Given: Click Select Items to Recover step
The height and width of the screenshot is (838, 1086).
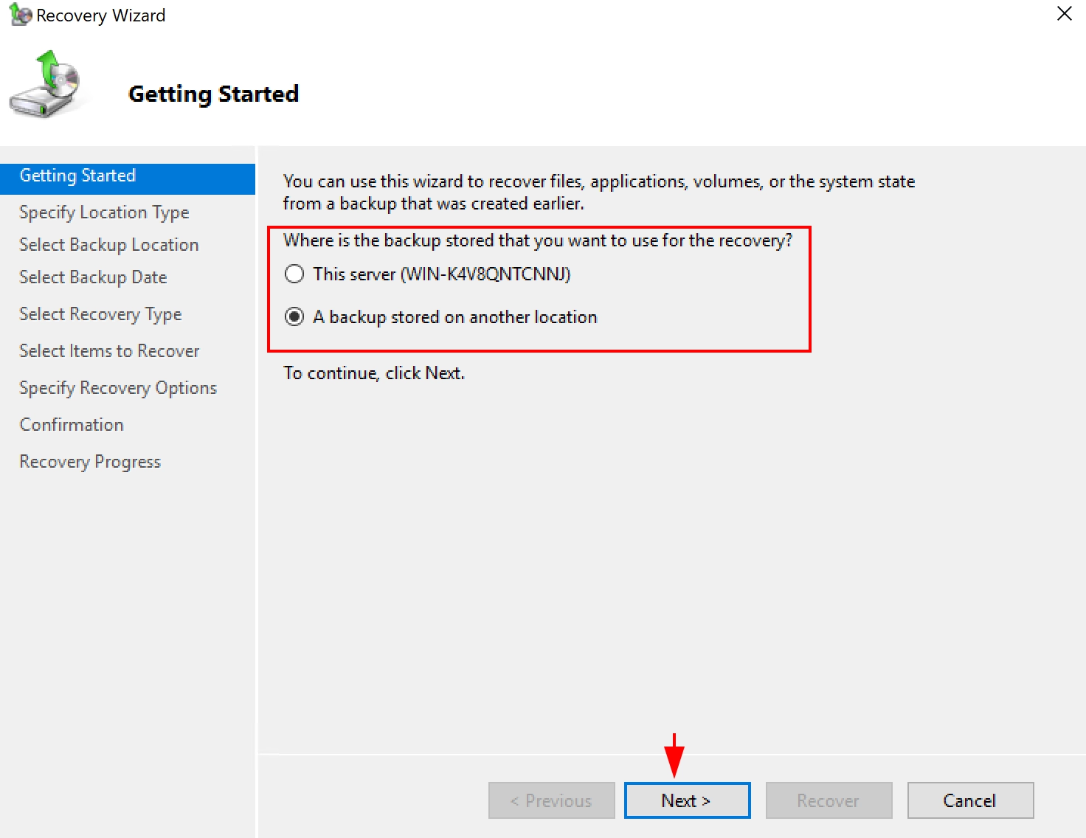Looking at the screenshot, I should (109, 351).
